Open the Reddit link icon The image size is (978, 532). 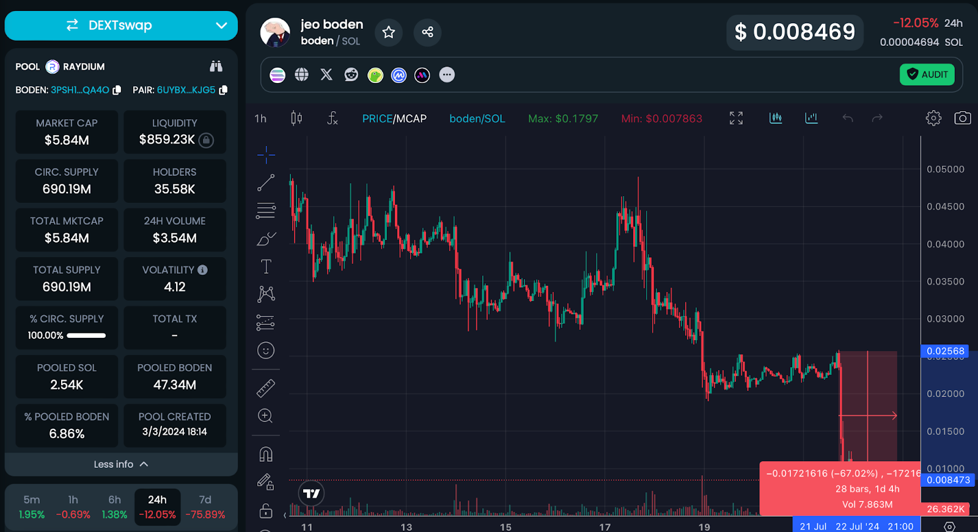coord(351,75)
